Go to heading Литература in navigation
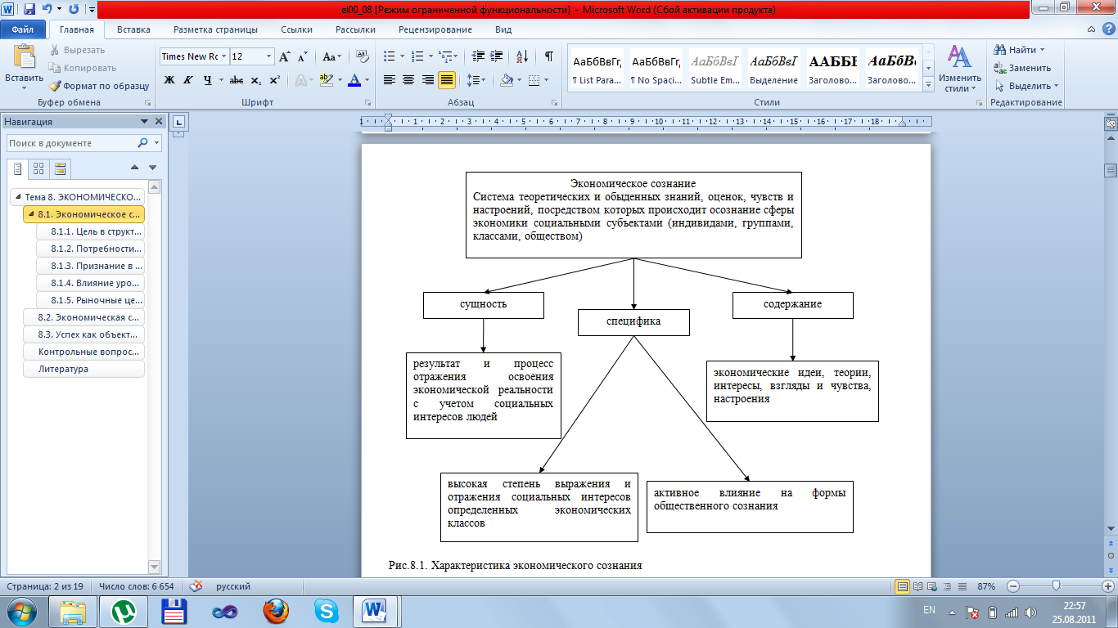This screenshot has height=628, width=1118. pyautogui.click(x=84, y=369)
